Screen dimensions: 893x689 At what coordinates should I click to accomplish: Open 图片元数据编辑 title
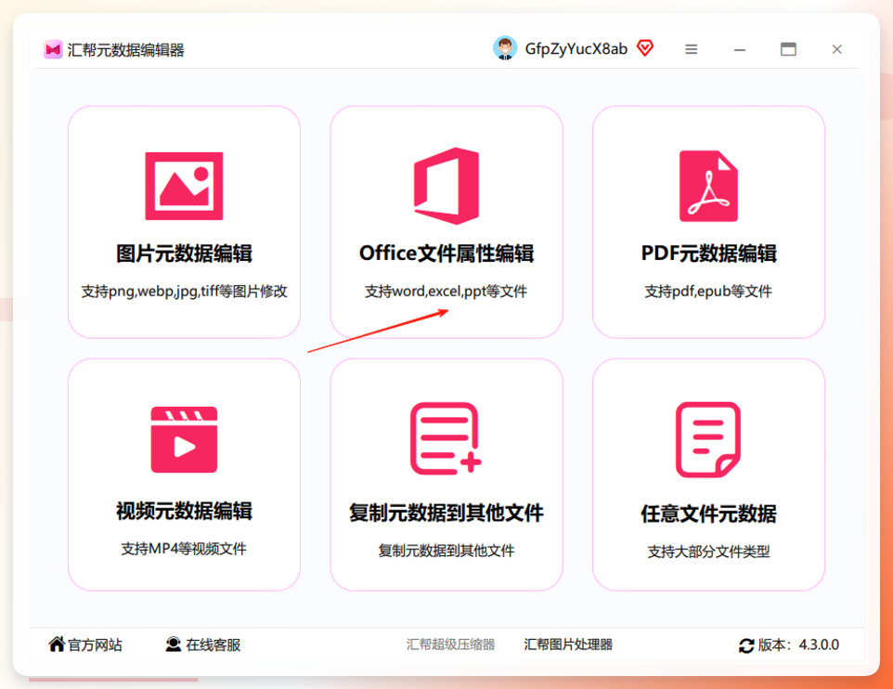(x=184, y=253)
